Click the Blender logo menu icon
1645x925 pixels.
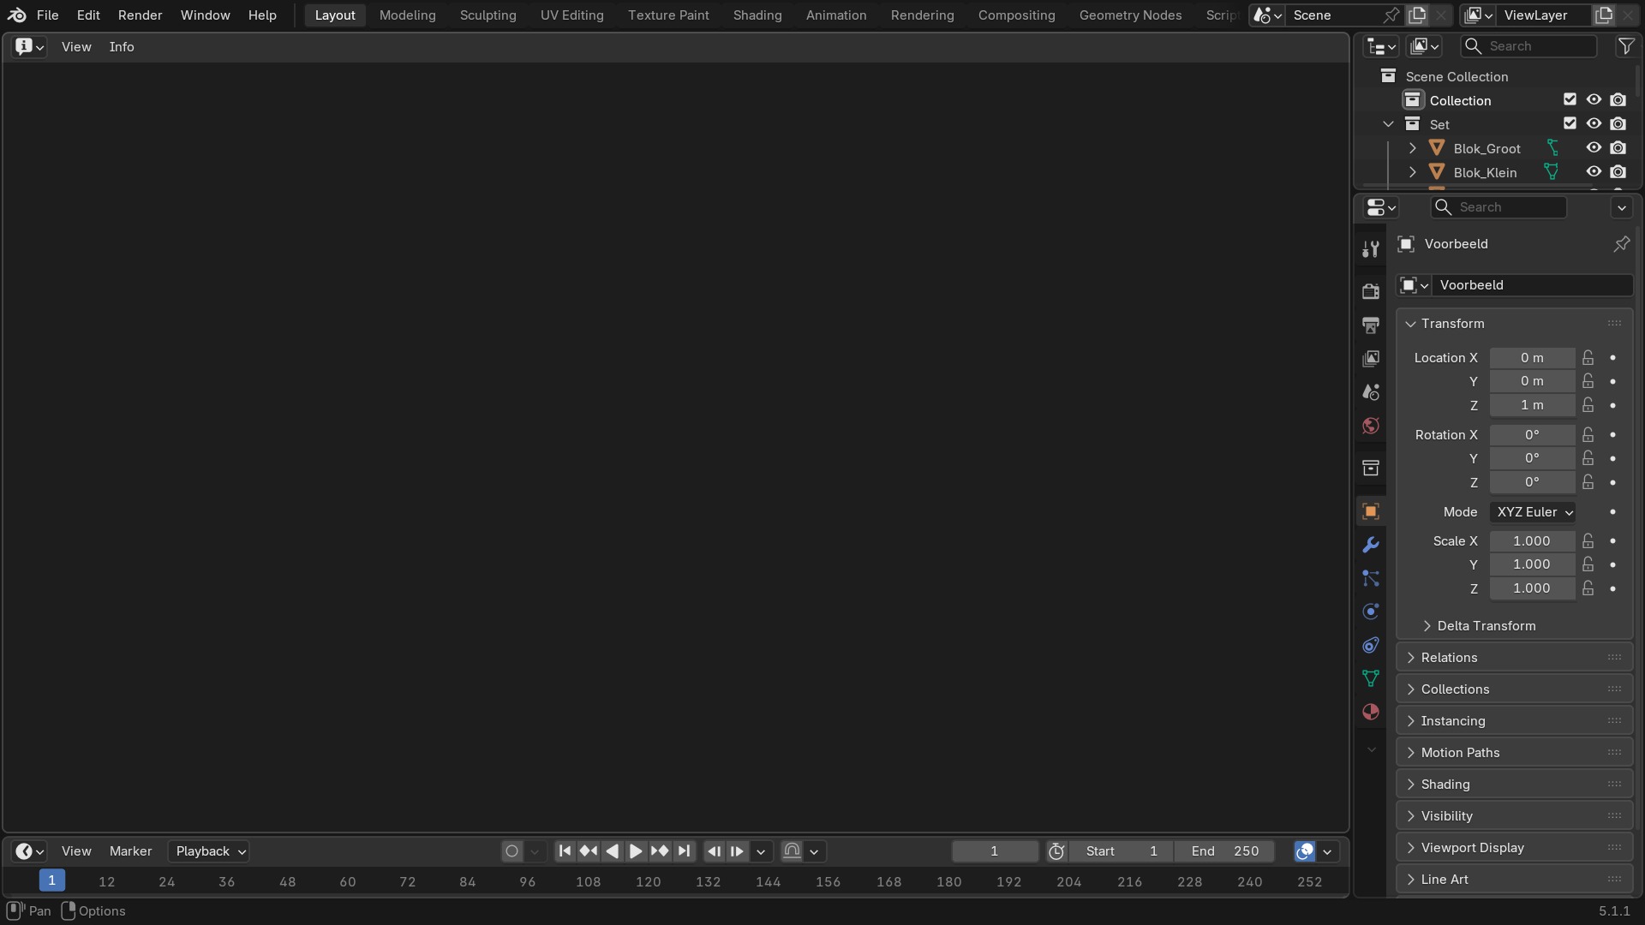(x=16, y=15)
